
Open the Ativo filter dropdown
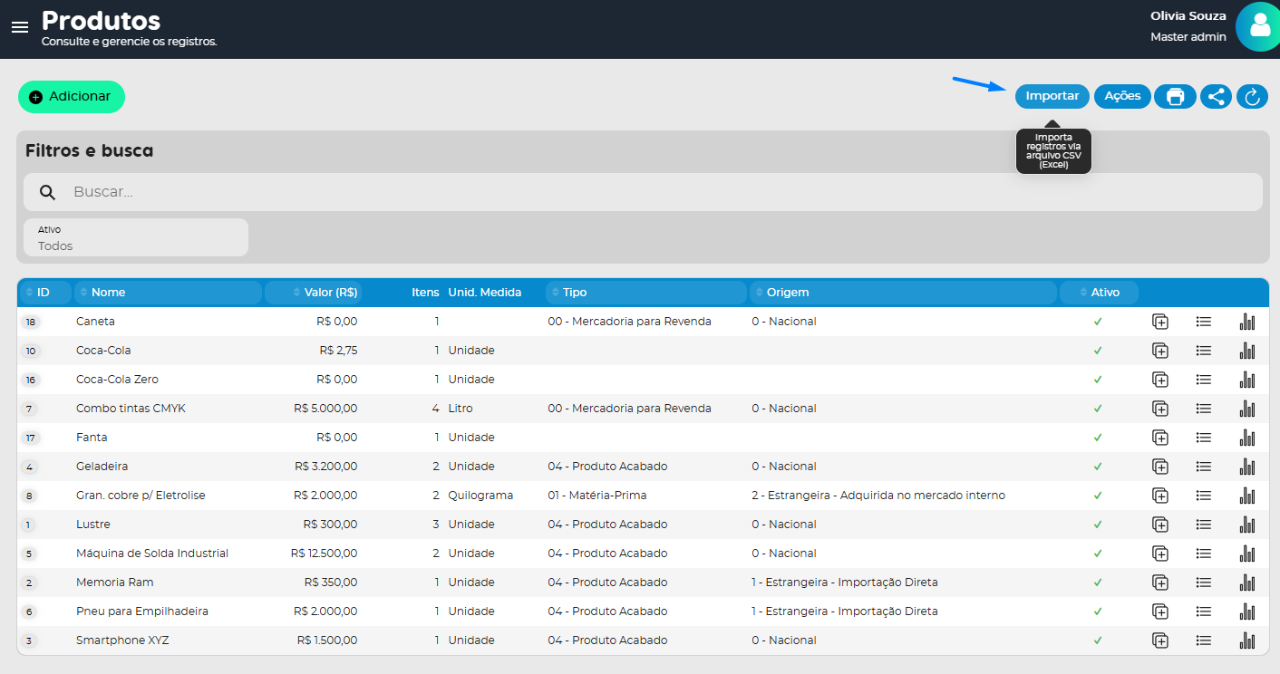coord(136,237)
